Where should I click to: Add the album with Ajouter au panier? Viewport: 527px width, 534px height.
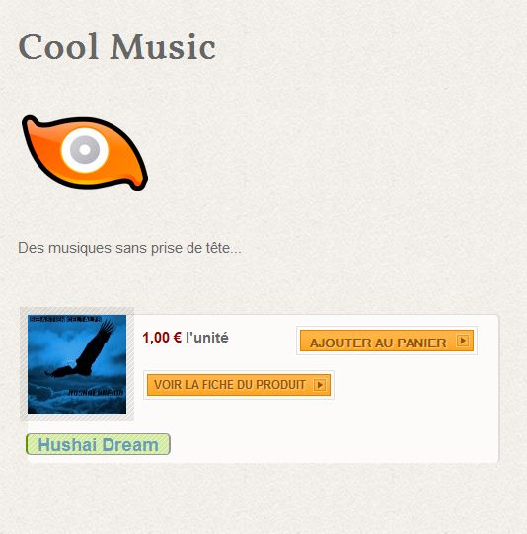coord(387,341)
